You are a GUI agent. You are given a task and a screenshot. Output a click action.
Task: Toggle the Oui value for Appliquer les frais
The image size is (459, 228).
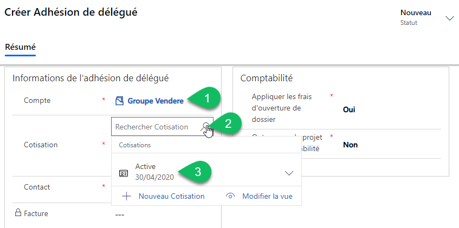[349, 109]
